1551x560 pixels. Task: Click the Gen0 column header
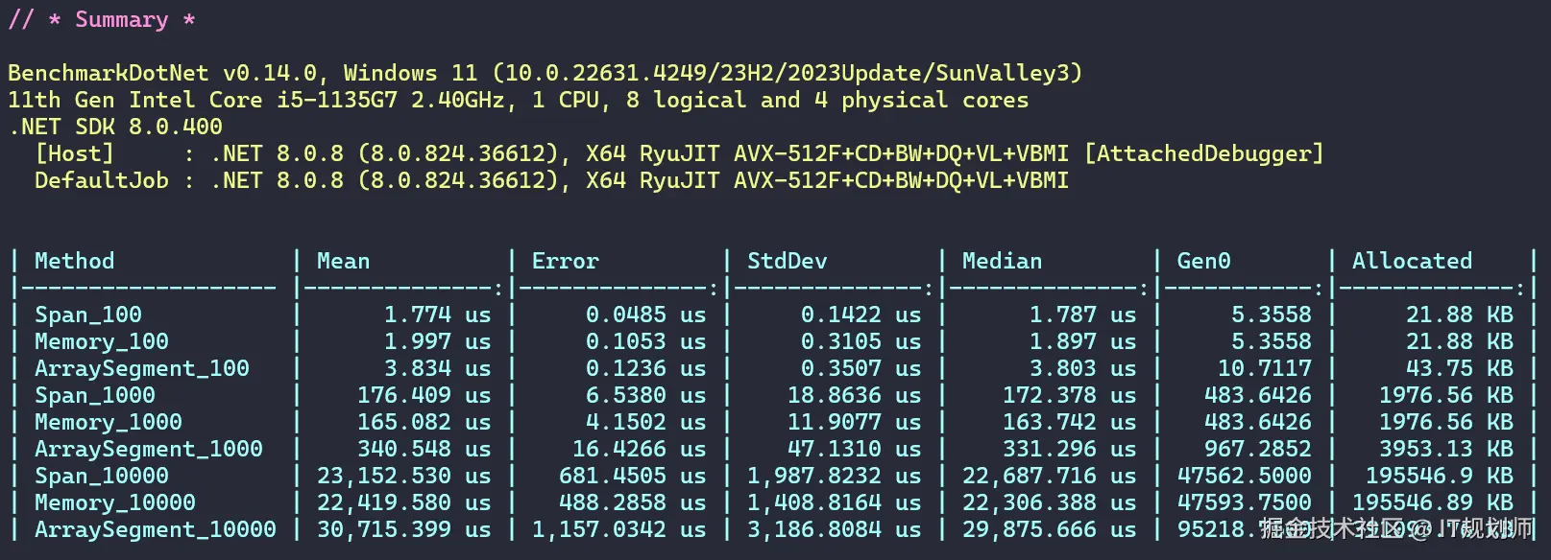pyautogui.click(x=1203, y=261)
